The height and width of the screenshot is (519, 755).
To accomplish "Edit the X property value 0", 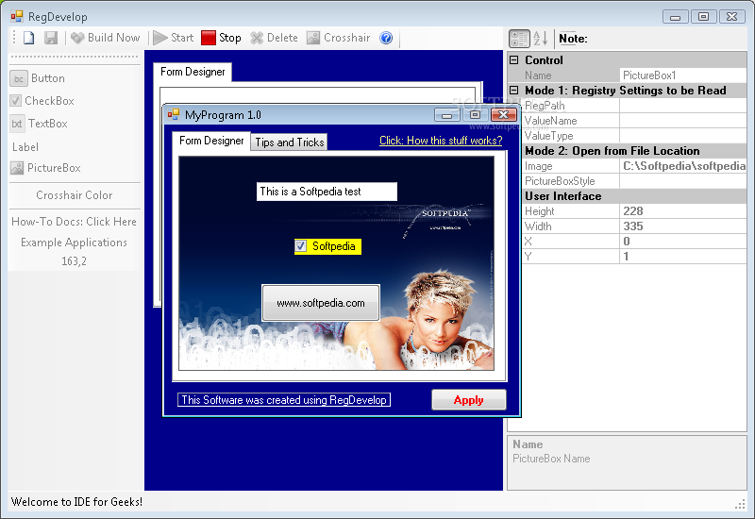I will click(x=682, y=242).
